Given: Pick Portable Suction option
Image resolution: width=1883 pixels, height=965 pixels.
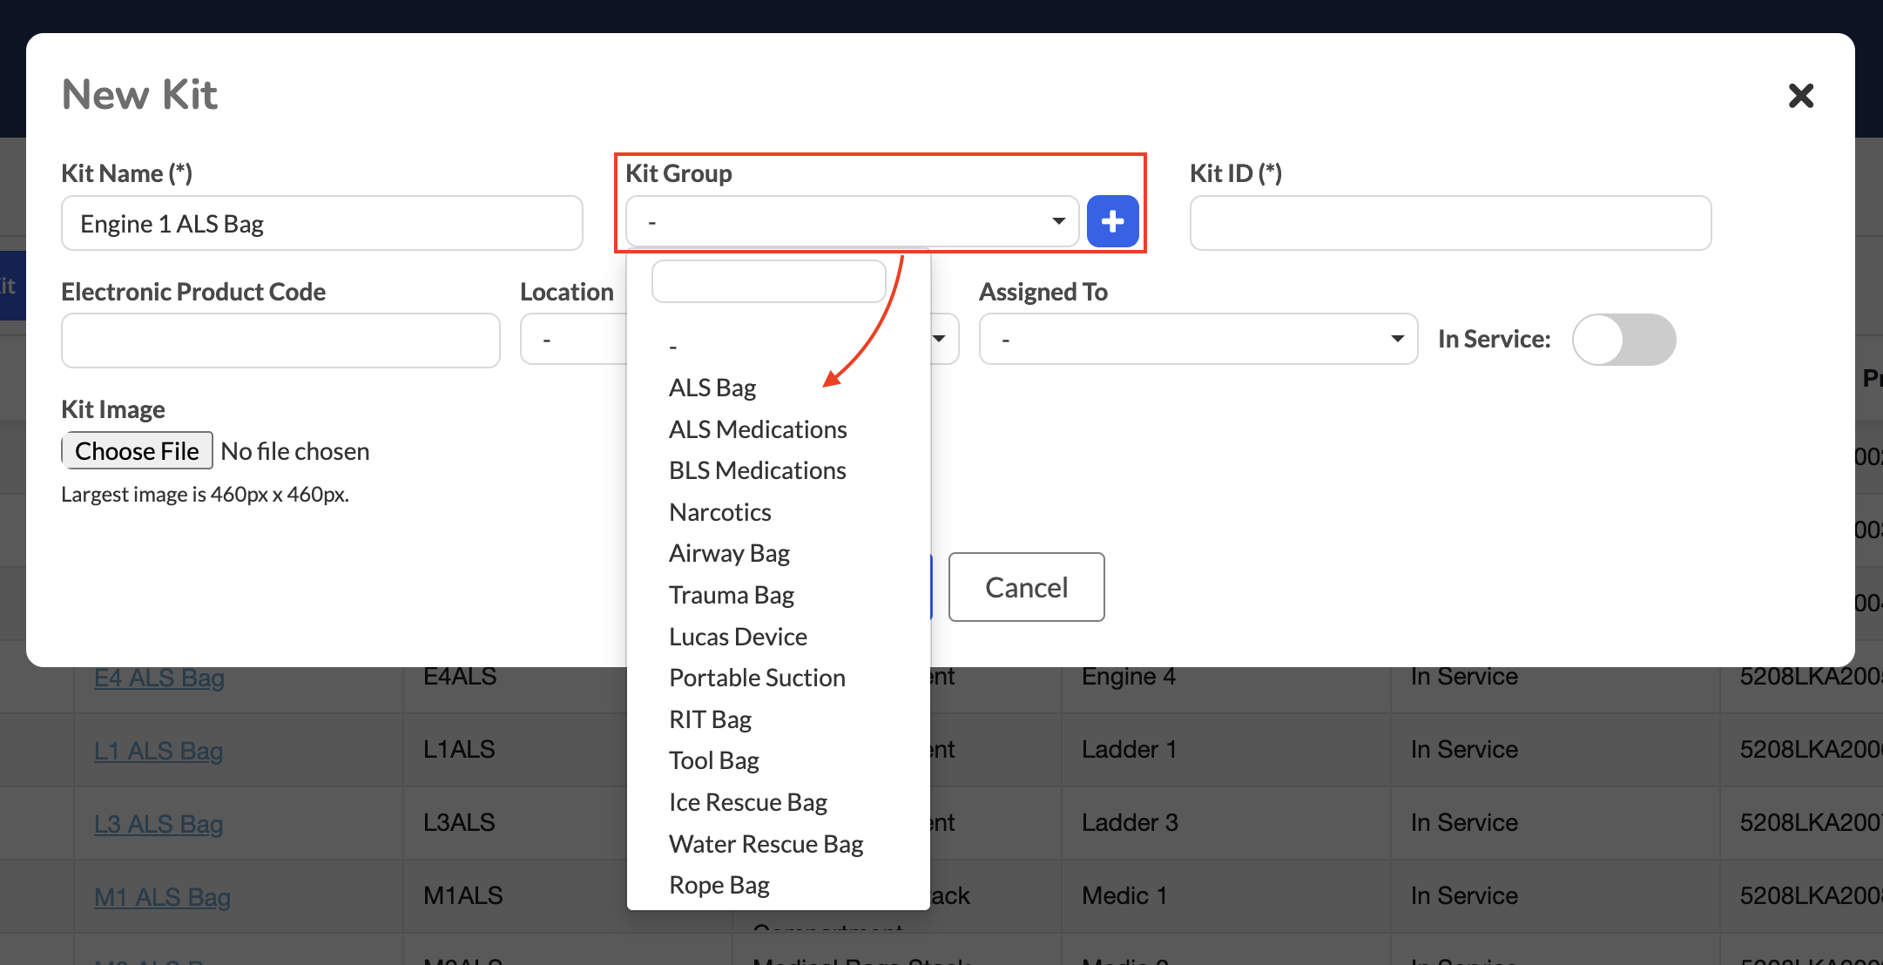Looking at the screenshot, I should coord(757,678).
